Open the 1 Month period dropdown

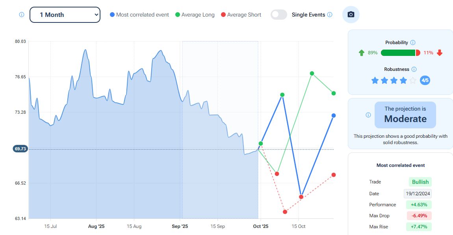tap(65, 15)
